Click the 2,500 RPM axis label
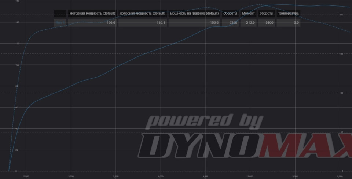This screenshot has width=352, height=179. coord(26,176)
